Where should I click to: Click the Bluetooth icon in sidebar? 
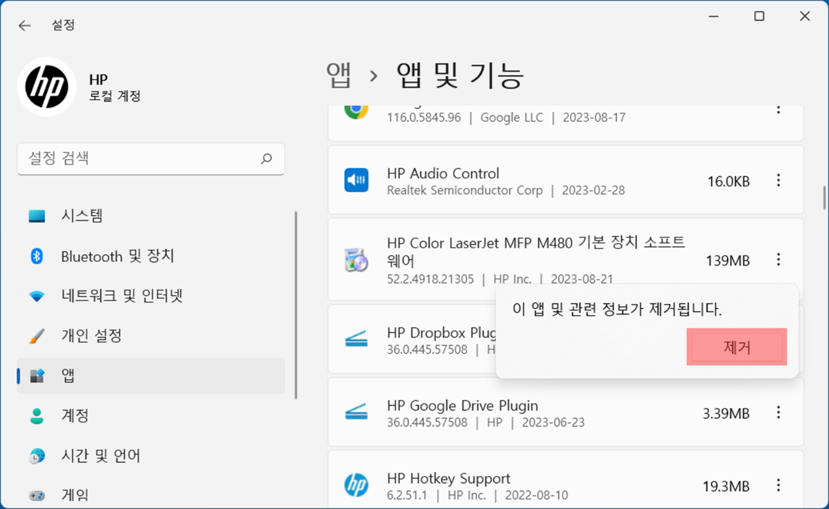(37, 256)
